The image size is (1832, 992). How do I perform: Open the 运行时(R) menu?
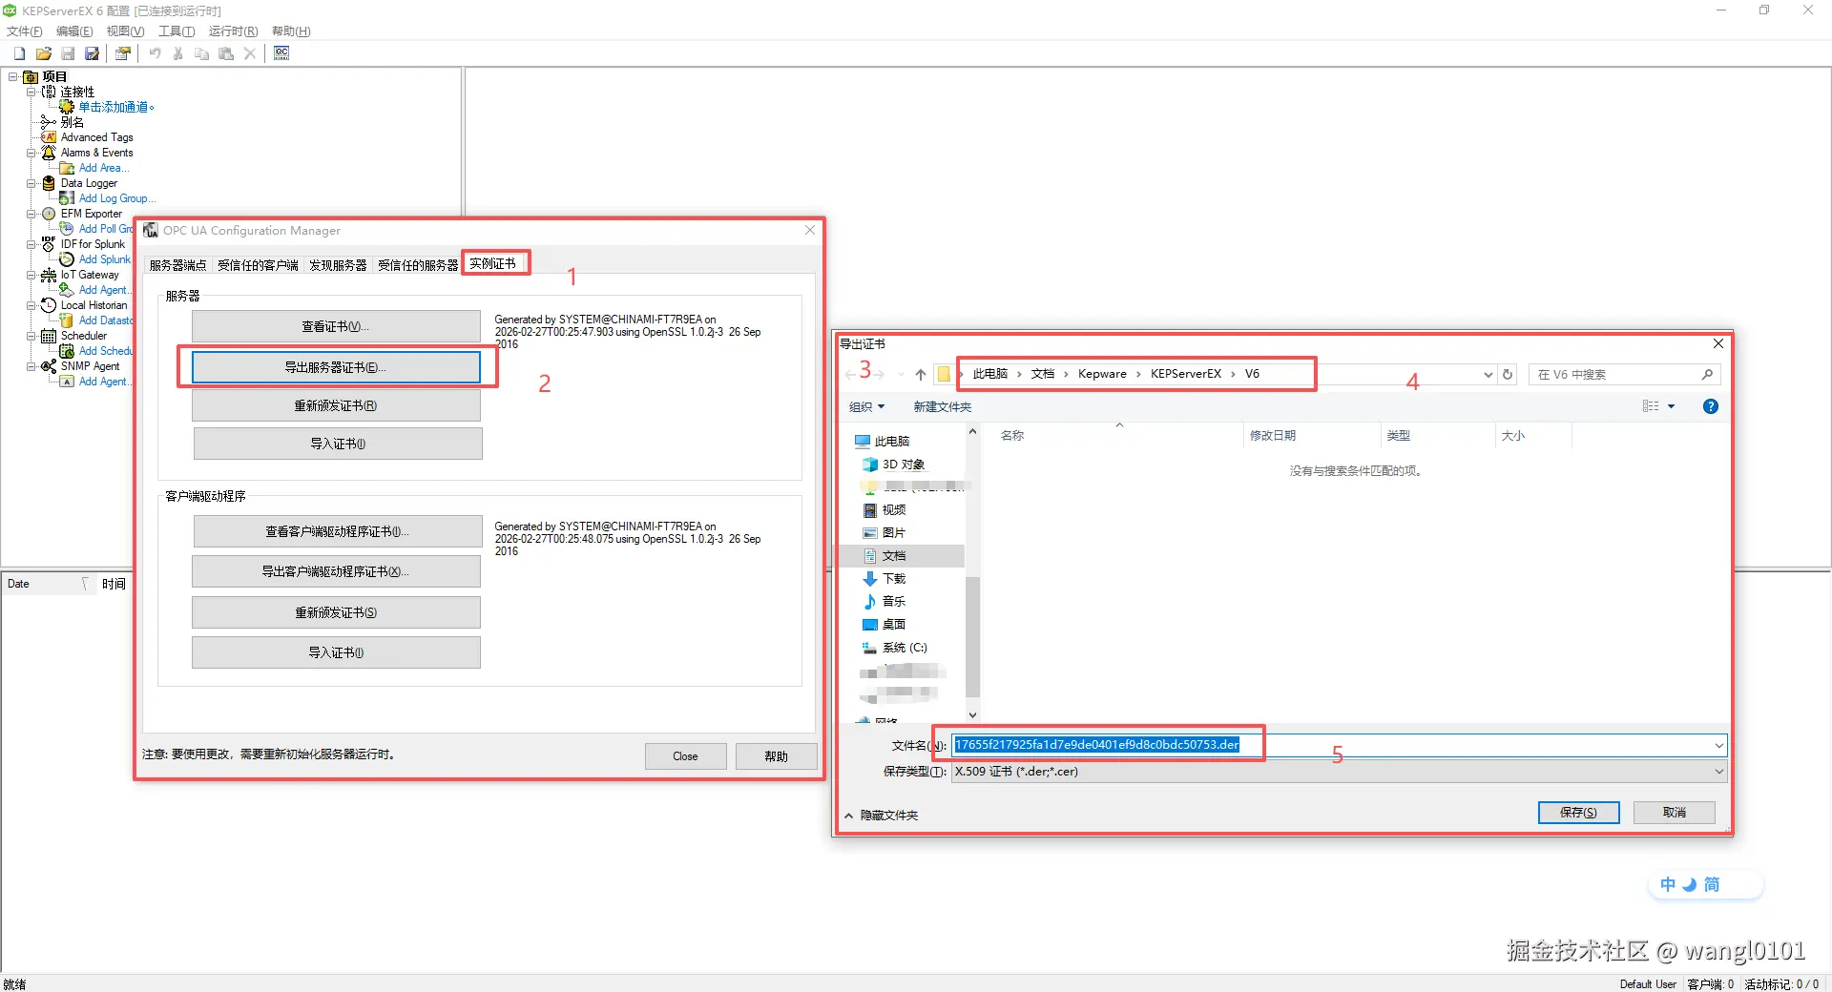234,31
